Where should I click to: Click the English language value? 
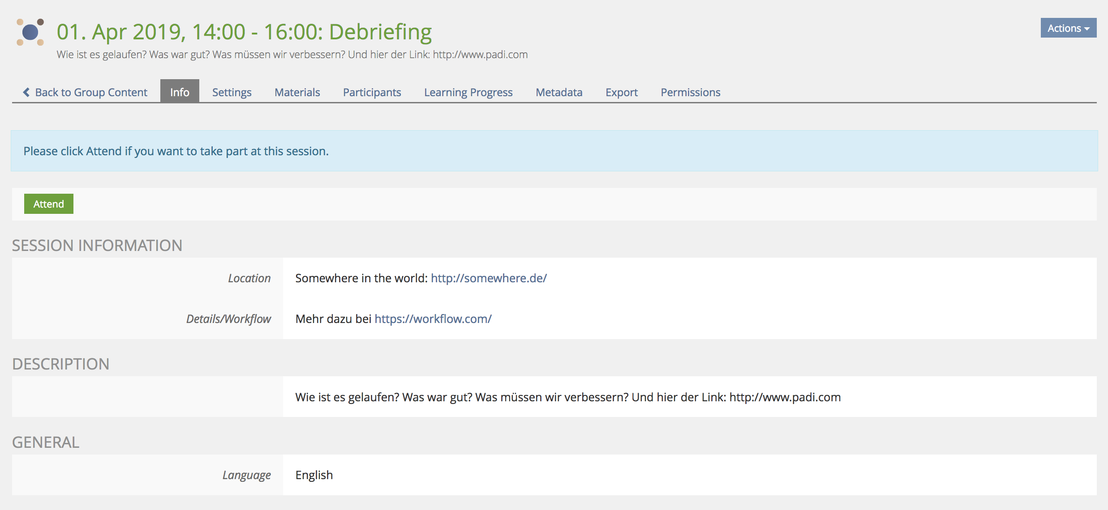click(314, 475)
